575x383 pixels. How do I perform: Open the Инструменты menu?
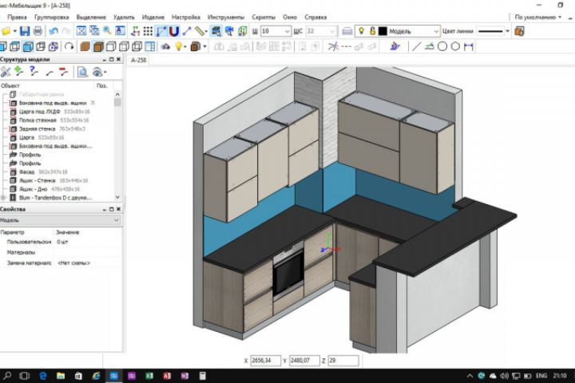[x=226, y=18]
